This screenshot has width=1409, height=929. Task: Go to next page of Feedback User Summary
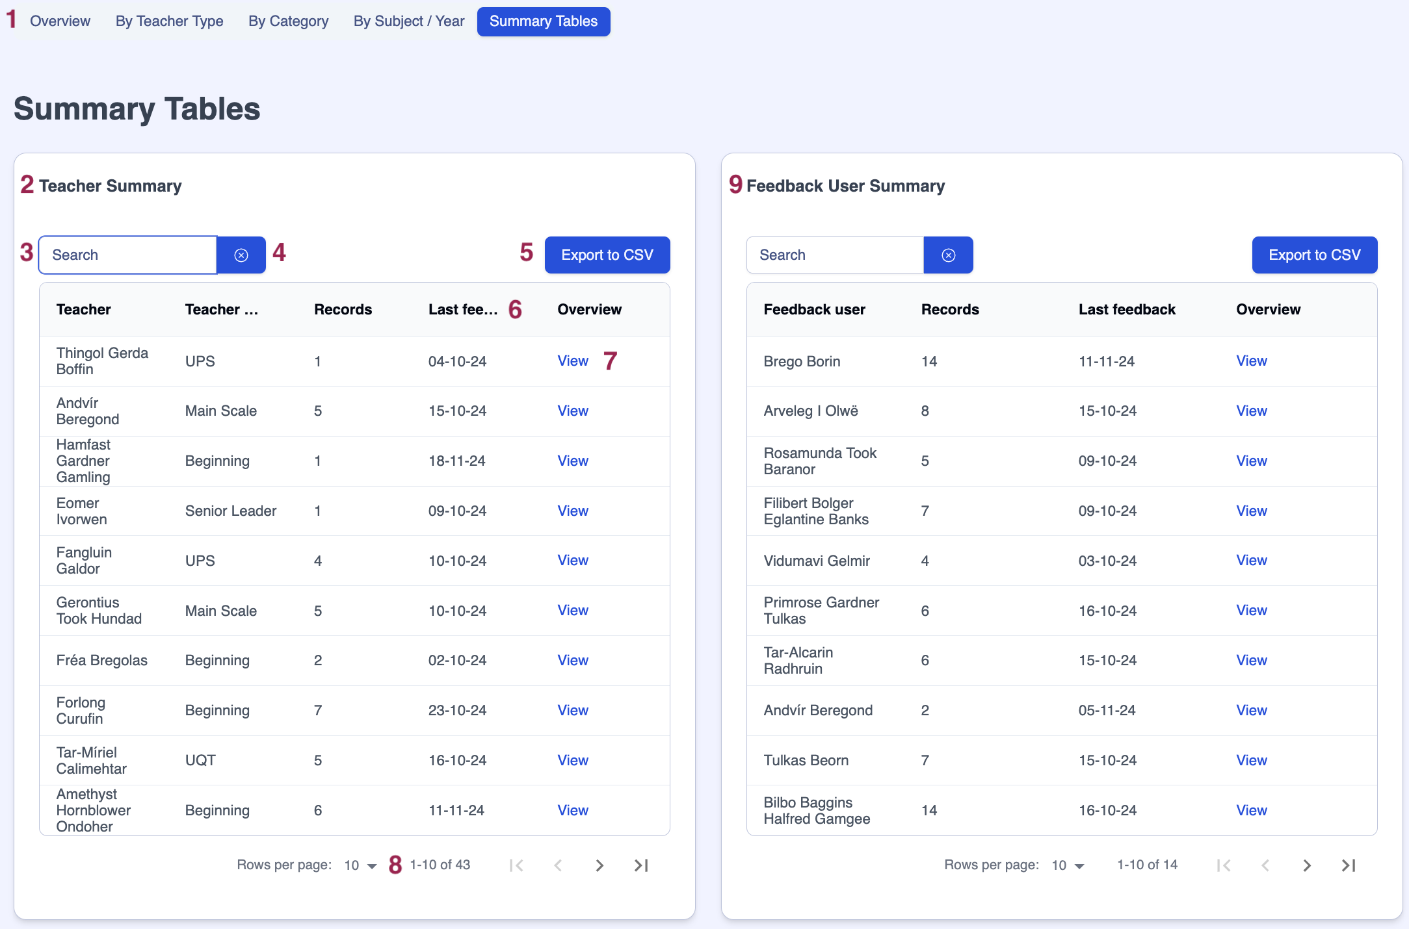(1307, 865)
